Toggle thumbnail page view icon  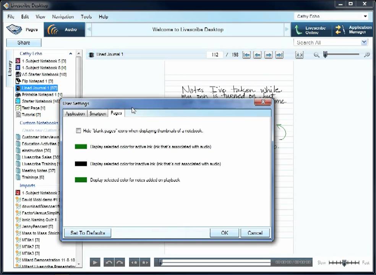[299, 55]
